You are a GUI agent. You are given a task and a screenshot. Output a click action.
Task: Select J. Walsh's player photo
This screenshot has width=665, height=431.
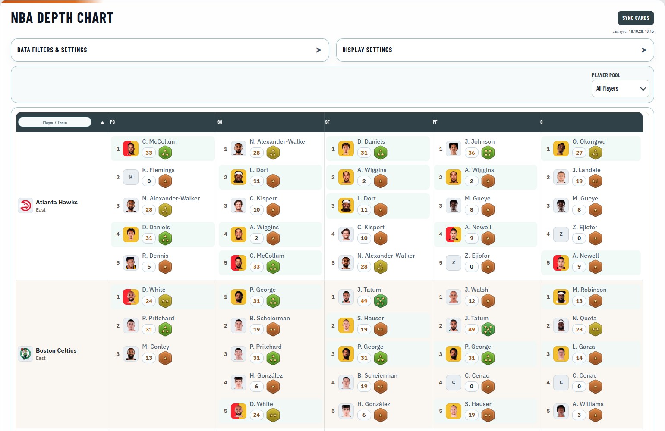pyautogui.click(x=454, y=297)
